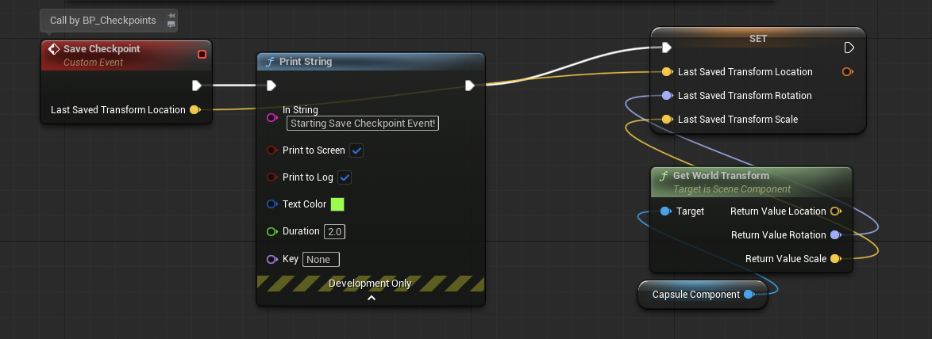Select the Capsule Component variable node
This screenshot has width=932, height=339.
[703, 295]
